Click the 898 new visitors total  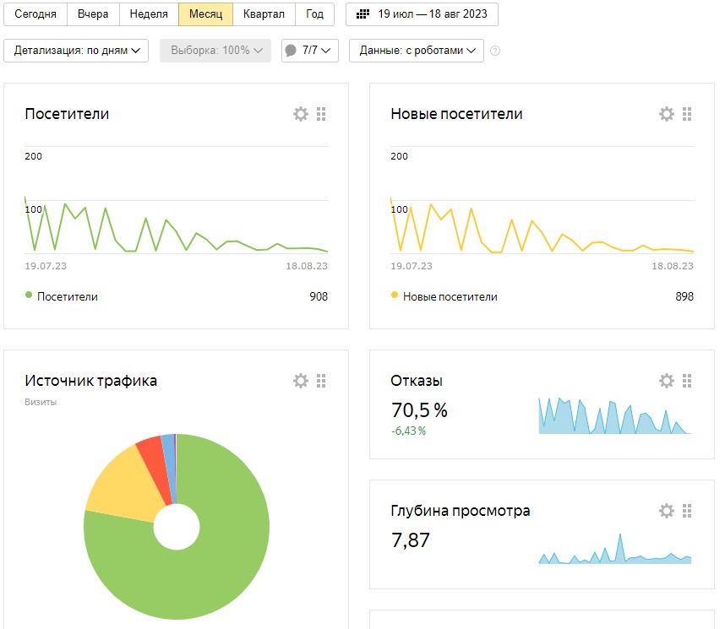coord(684,296)
